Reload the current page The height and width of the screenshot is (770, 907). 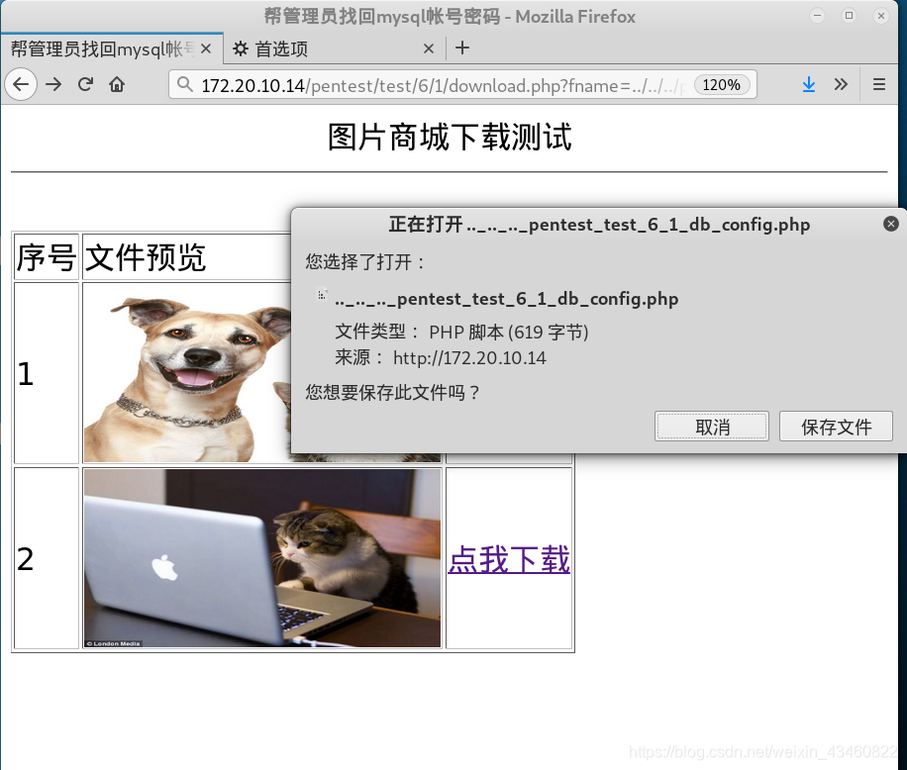[85, 84]
